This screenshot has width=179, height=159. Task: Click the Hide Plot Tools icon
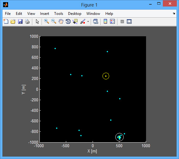tap(122, 21)
